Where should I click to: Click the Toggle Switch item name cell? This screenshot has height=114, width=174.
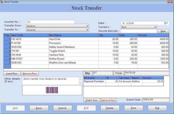(x=73, y=51)
